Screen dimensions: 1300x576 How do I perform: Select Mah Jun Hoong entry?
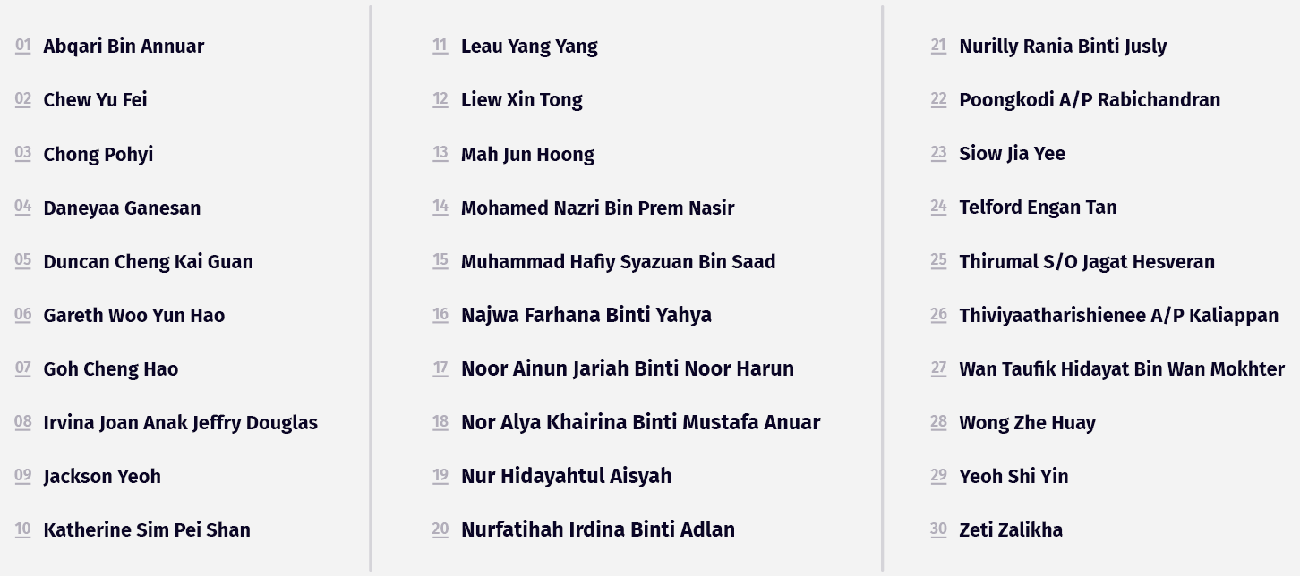[527, 154]
